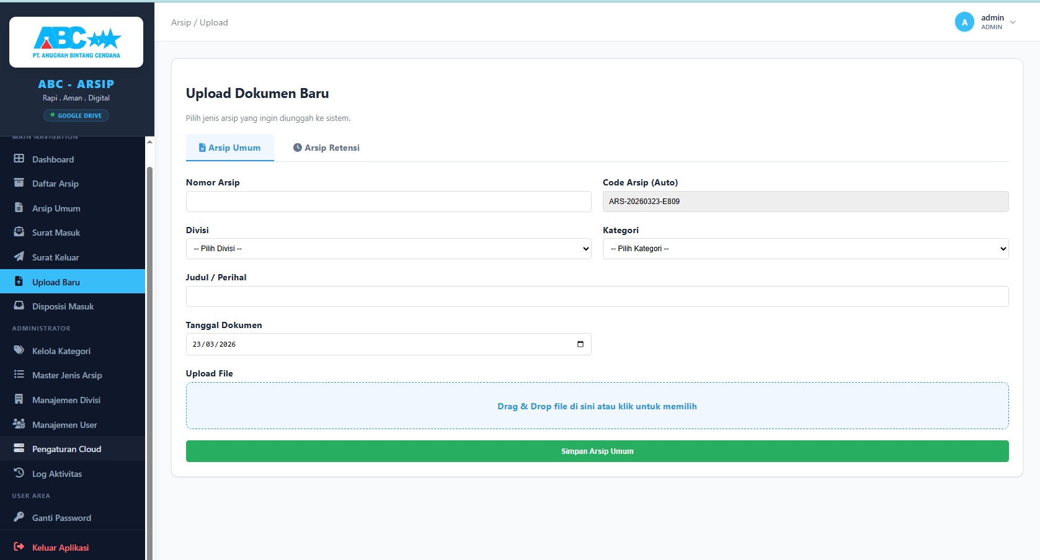This screenshot has width=1040, height=560.
Task: Click the Surat Keluar paper plane icon
Action: [19, 257]
